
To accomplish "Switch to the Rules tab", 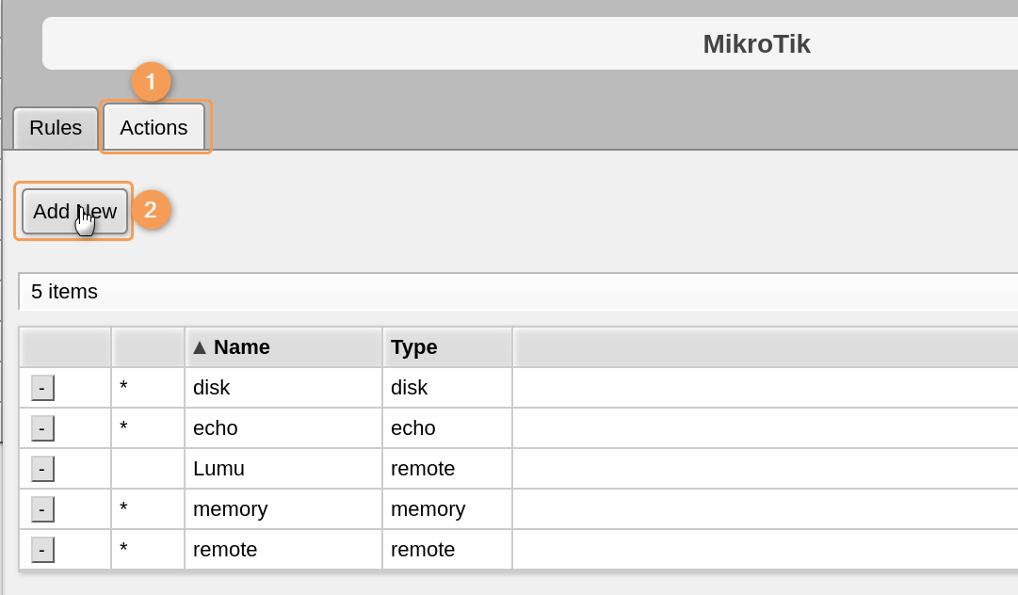I will coord(56,128).
